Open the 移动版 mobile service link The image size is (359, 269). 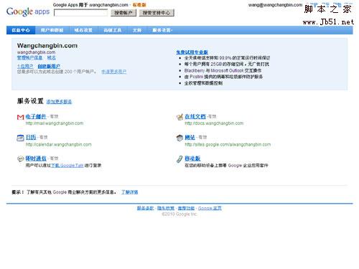(192, 159)
